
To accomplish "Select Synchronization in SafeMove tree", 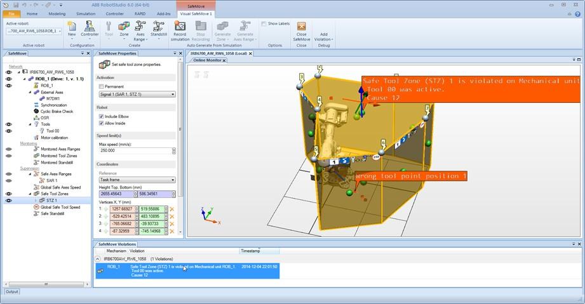I will [x=54, y=105].
